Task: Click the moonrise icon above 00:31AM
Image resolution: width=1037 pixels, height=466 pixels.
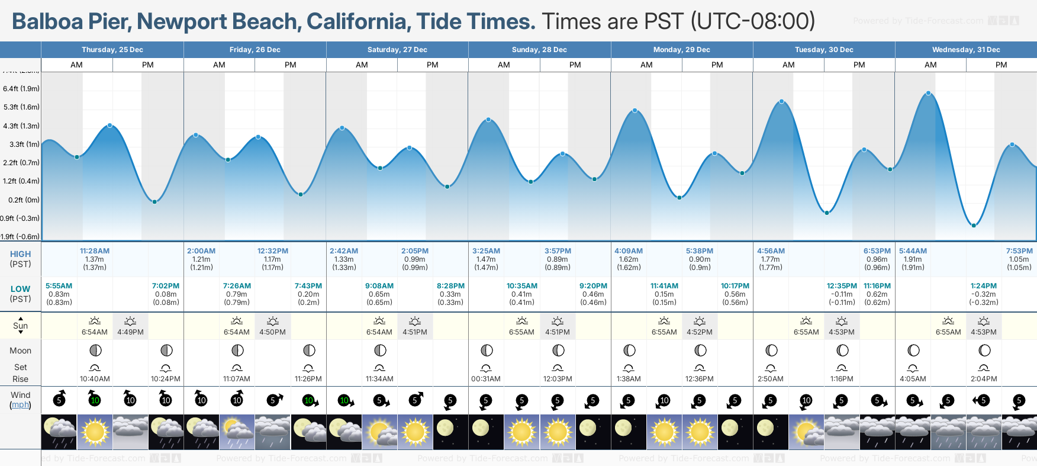Action: (486, 368)
